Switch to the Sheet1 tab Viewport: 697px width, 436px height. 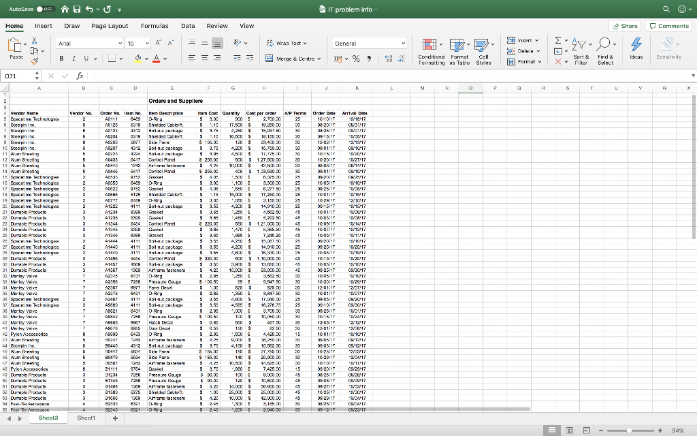point(86,418)
